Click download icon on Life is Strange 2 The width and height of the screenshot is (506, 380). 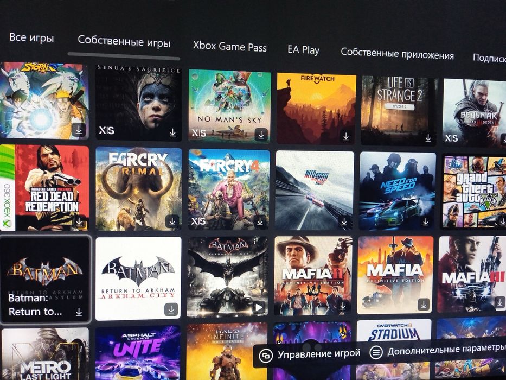coord(427,138)
